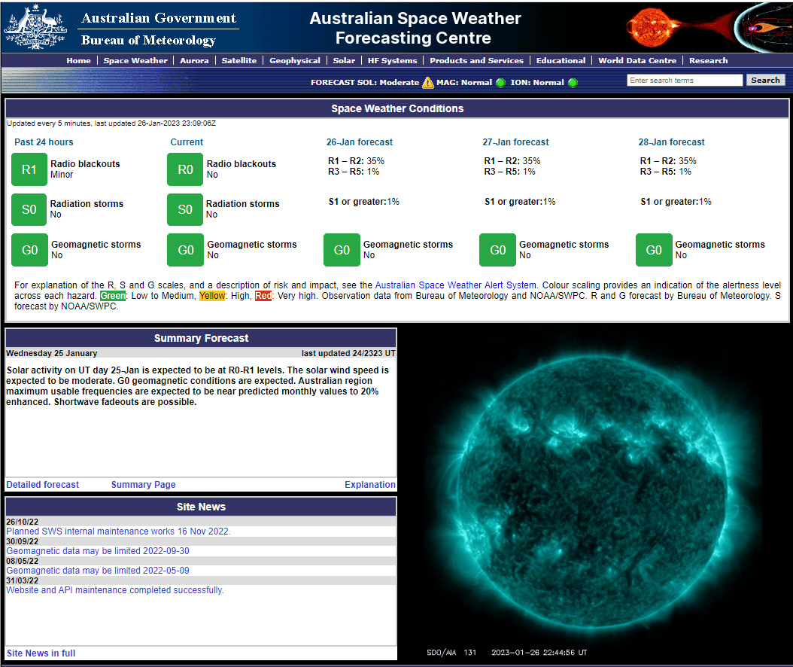Click the G0 badge in the 26-Jan forecast

click(x=342, y=250)
